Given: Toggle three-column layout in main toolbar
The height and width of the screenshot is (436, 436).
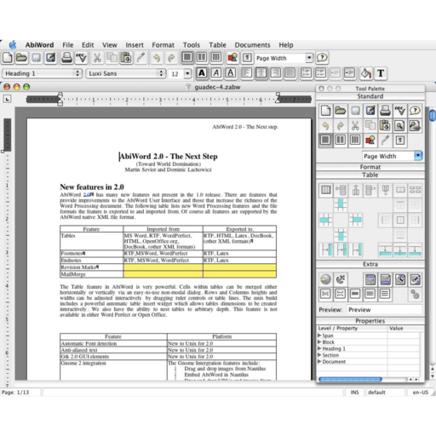Looking at the screenshot, I should point(216,57).
